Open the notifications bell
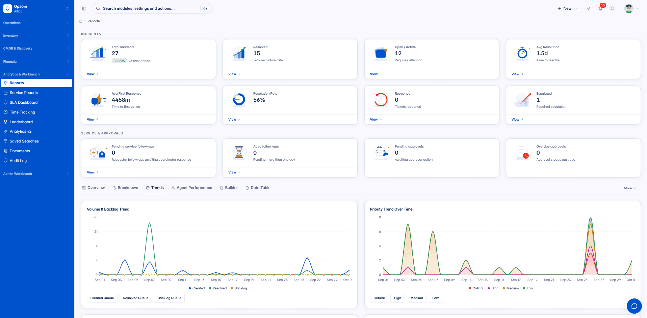The width and height of the screenshot is (647, 318). coord(600,8)
